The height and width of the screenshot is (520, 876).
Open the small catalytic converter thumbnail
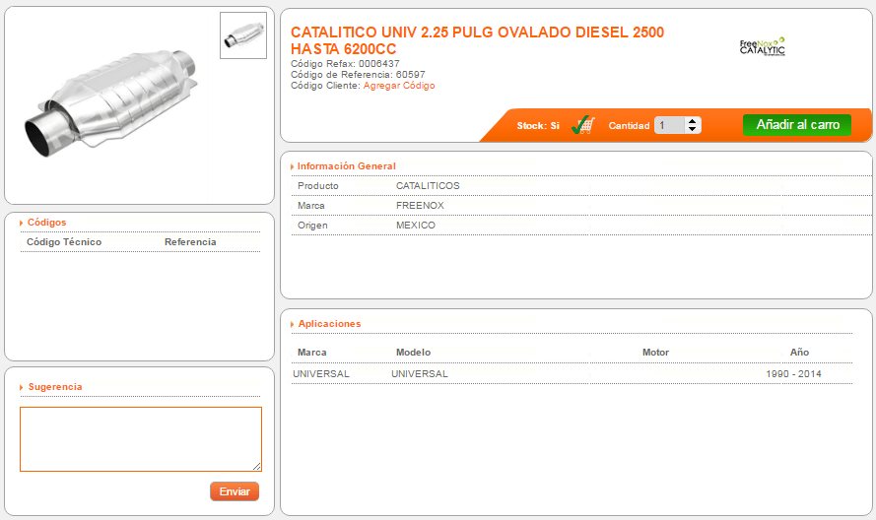pyautogui.click(x=243, y=35)
